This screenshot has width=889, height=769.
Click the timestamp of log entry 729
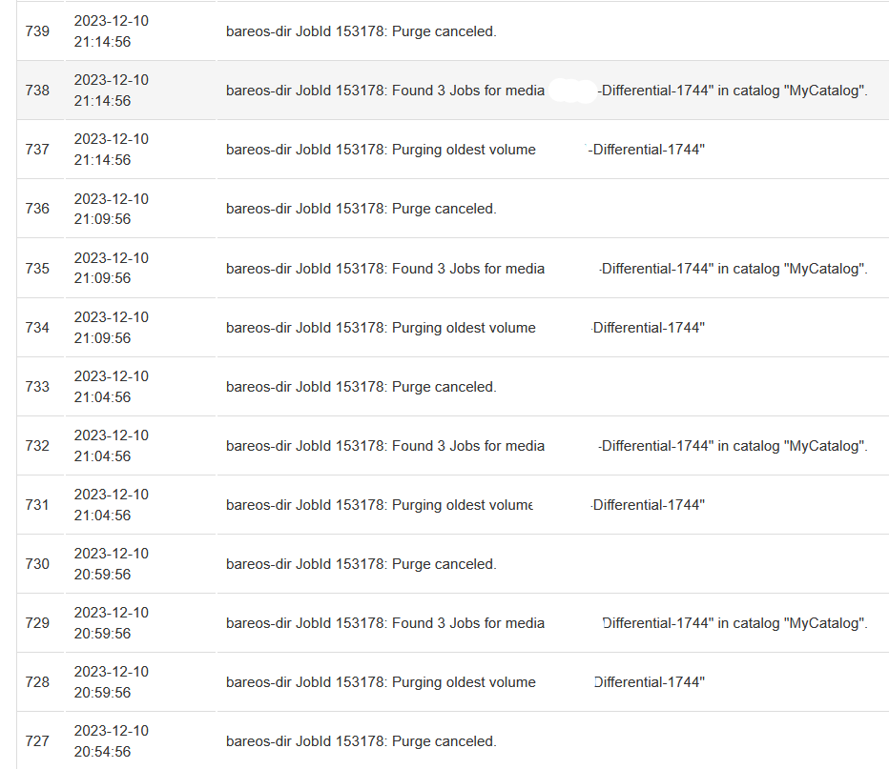[x=111, y=623]
